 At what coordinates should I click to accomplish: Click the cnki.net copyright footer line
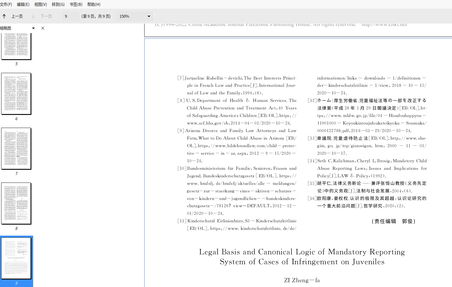[x=281, y=25]
